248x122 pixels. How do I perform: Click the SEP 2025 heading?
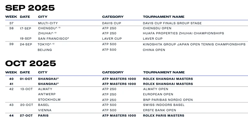point(30,8)
